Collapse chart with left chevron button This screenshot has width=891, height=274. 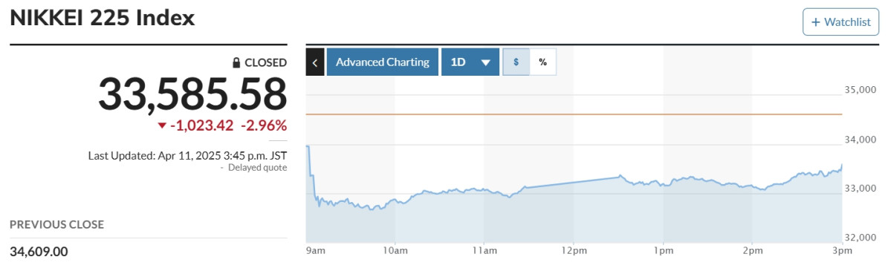(315, 62)
